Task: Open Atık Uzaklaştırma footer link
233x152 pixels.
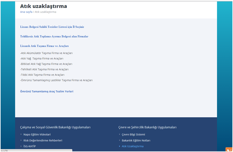Action: coord(133,146)
